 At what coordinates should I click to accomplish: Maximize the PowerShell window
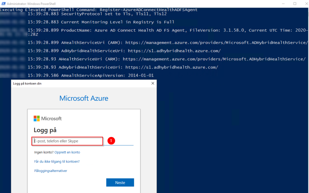[295, 4]
